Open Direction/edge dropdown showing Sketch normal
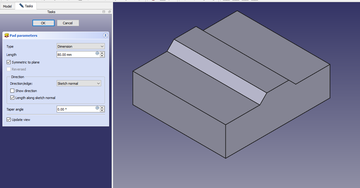The height and width of the screenshot is (188, 360). (79, 84)
